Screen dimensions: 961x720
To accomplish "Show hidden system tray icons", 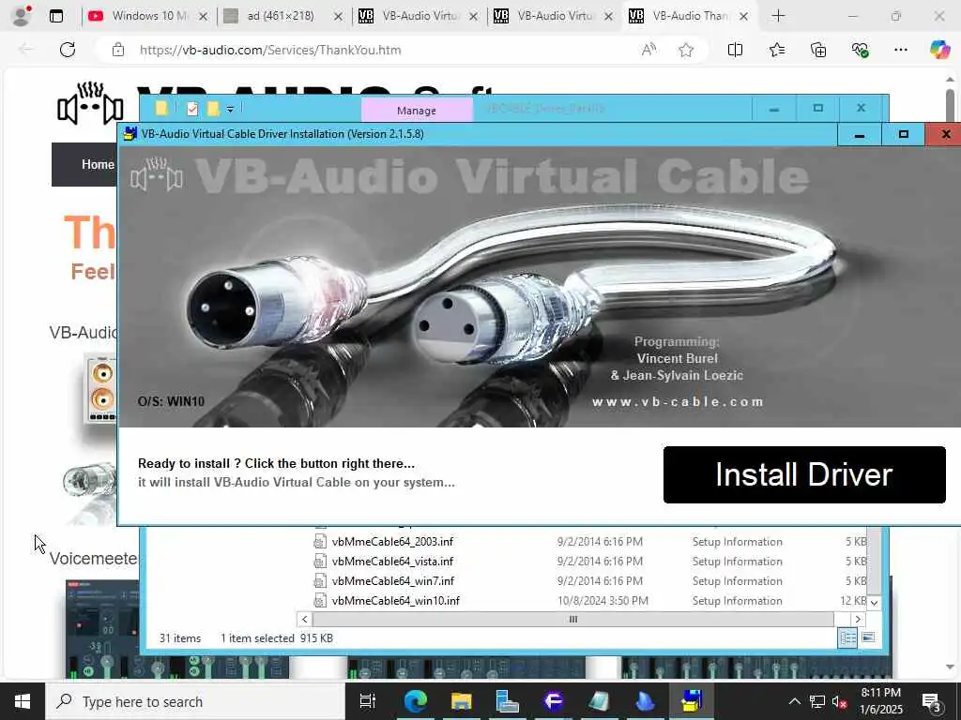I will tap(794, 701).
